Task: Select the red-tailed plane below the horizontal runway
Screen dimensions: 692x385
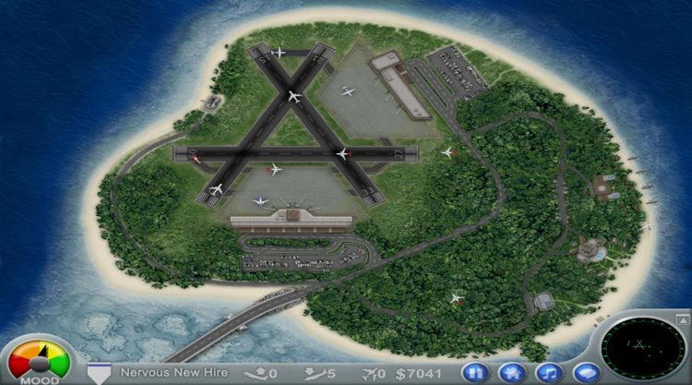Action: pyautogui.click(x=274, y=169)
